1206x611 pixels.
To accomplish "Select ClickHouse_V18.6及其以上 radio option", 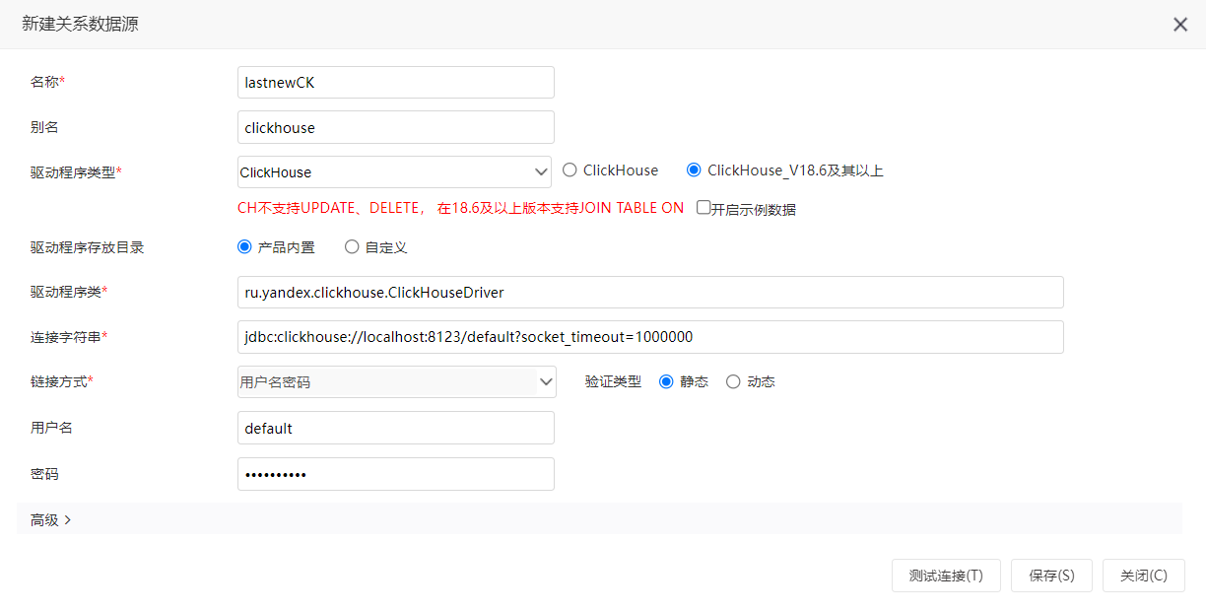I will coord(694,170).
